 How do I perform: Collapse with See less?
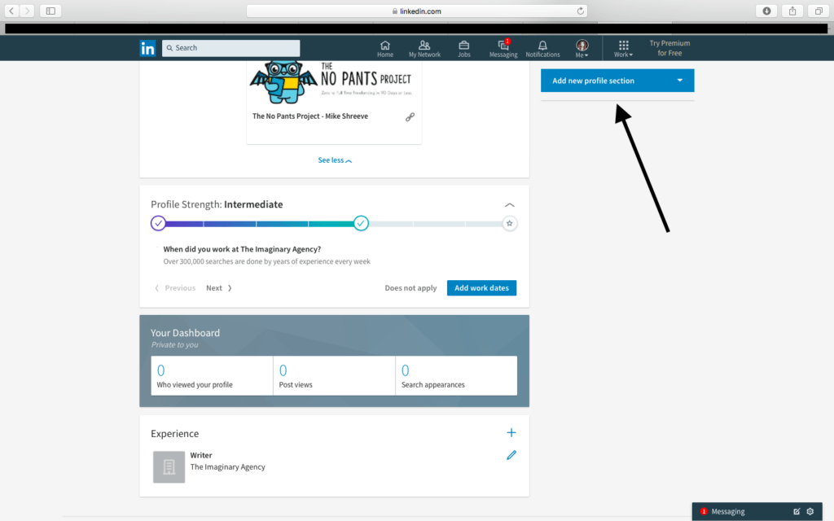point(335,160)
